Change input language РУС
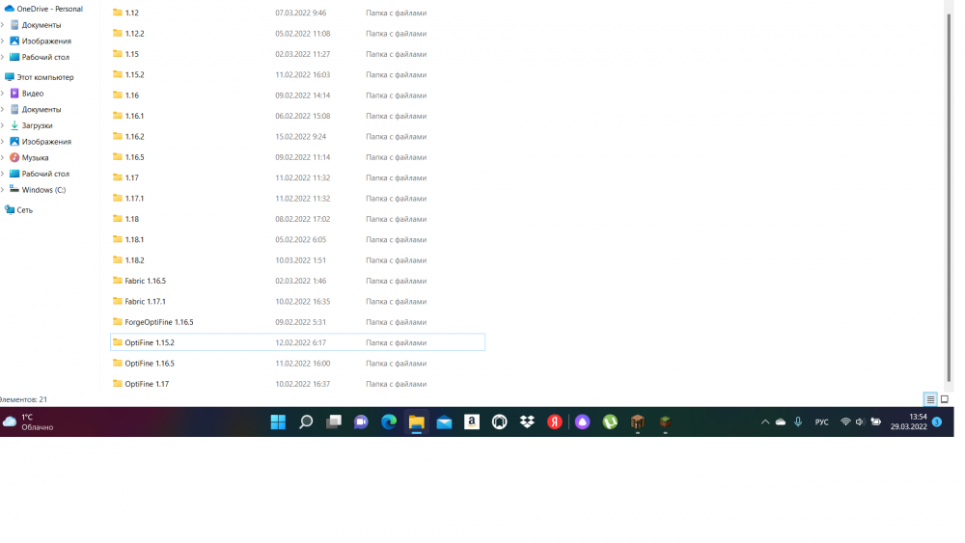Image resolution: width=965 pixels, height=543 pixels. coord(821,422)
